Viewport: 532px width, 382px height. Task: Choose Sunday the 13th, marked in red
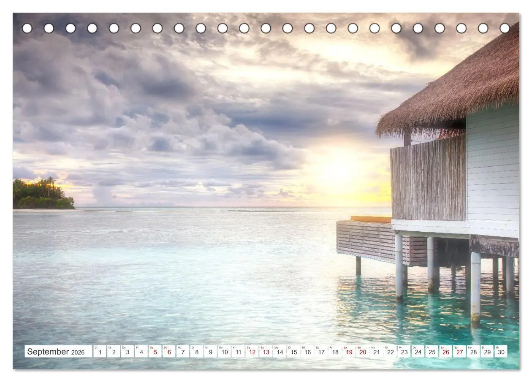pos(266,351)
